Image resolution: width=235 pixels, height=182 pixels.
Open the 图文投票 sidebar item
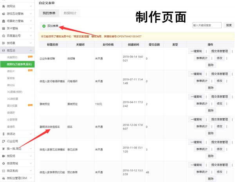(12, 106)
